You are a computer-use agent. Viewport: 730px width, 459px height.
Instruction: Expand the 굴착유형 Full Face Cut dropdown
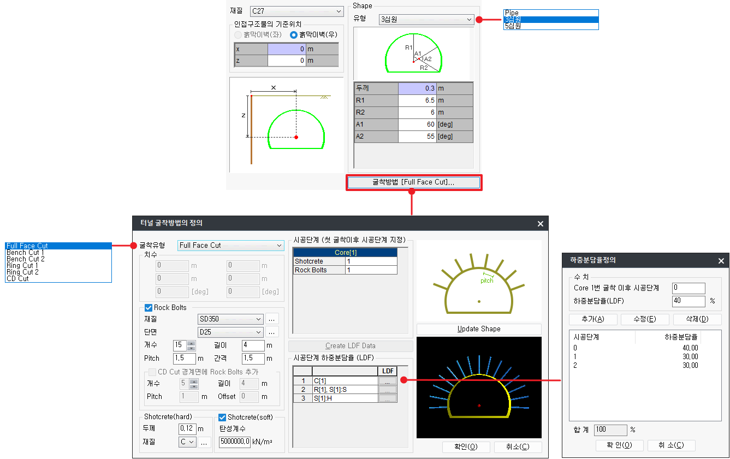pyautogui.click(x=231, y=246)
